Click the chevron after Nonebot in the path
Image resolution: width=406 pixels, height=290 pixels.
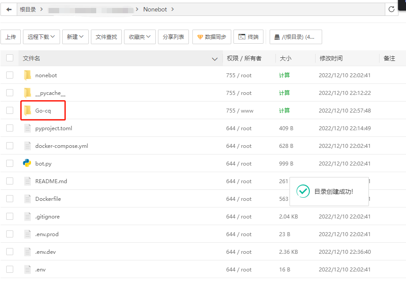[173, 9]
